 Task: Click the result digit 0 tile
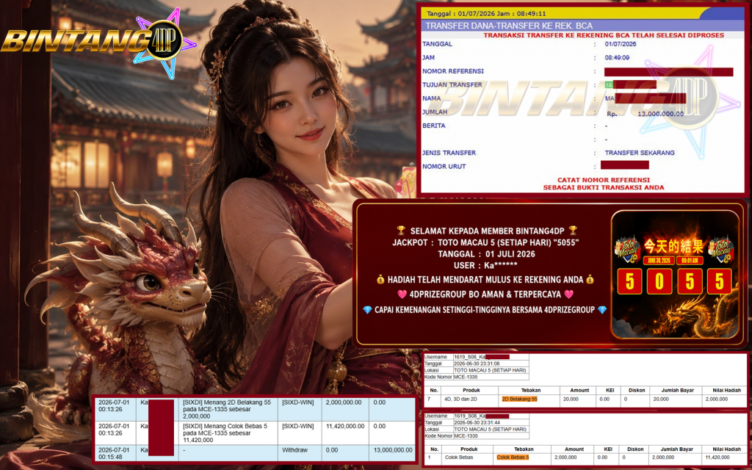click(659, 281)
